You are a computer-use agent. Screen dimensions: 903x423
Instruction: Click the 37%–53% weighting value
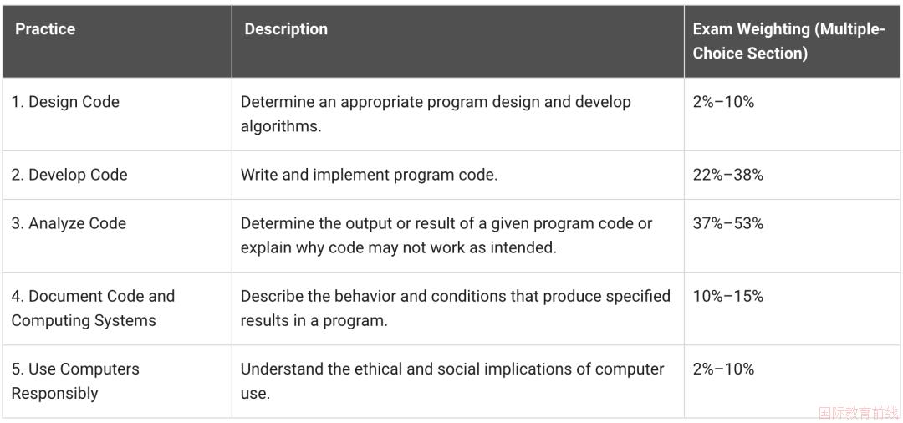point(728,223)
